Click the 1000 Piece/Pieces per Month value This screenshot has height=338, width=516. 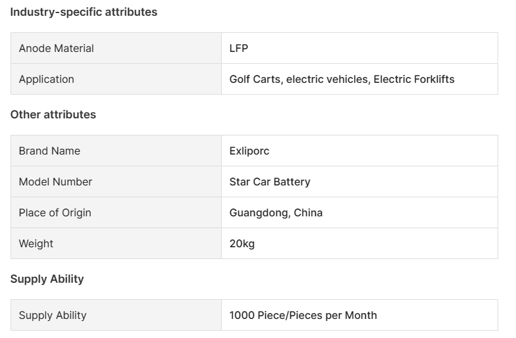[x=303, y=315]
